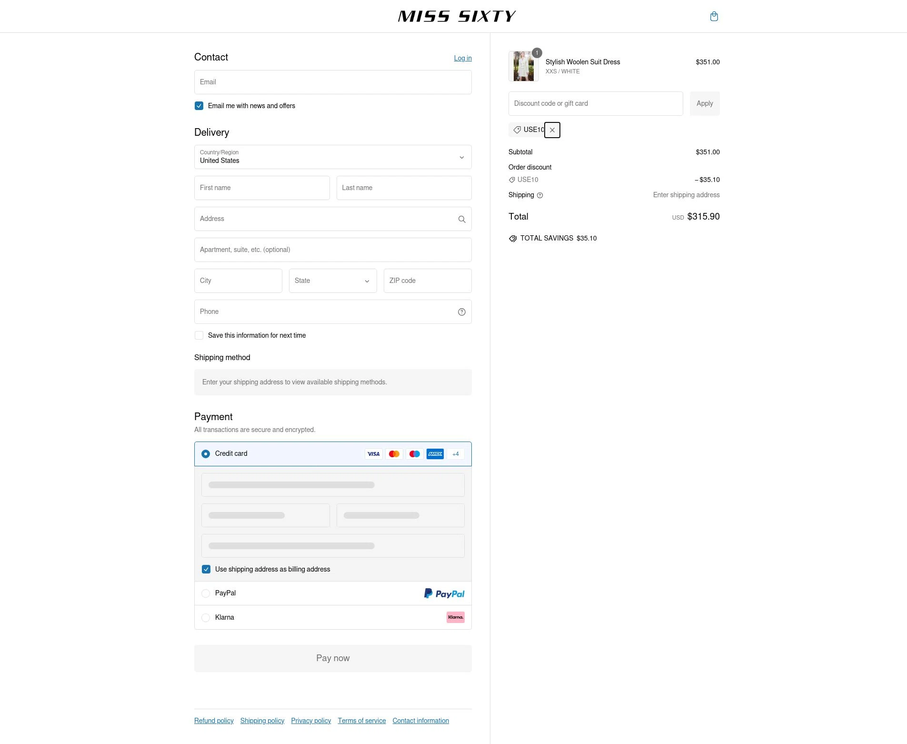The height and width of the screenshot is (744, 907).
Task: Open the Refund policy link
Action: pos(214,721)
